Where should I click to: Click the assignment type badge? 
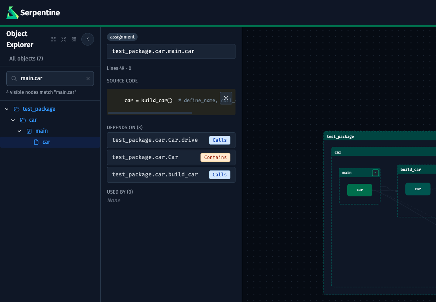[x=122, y=37]
